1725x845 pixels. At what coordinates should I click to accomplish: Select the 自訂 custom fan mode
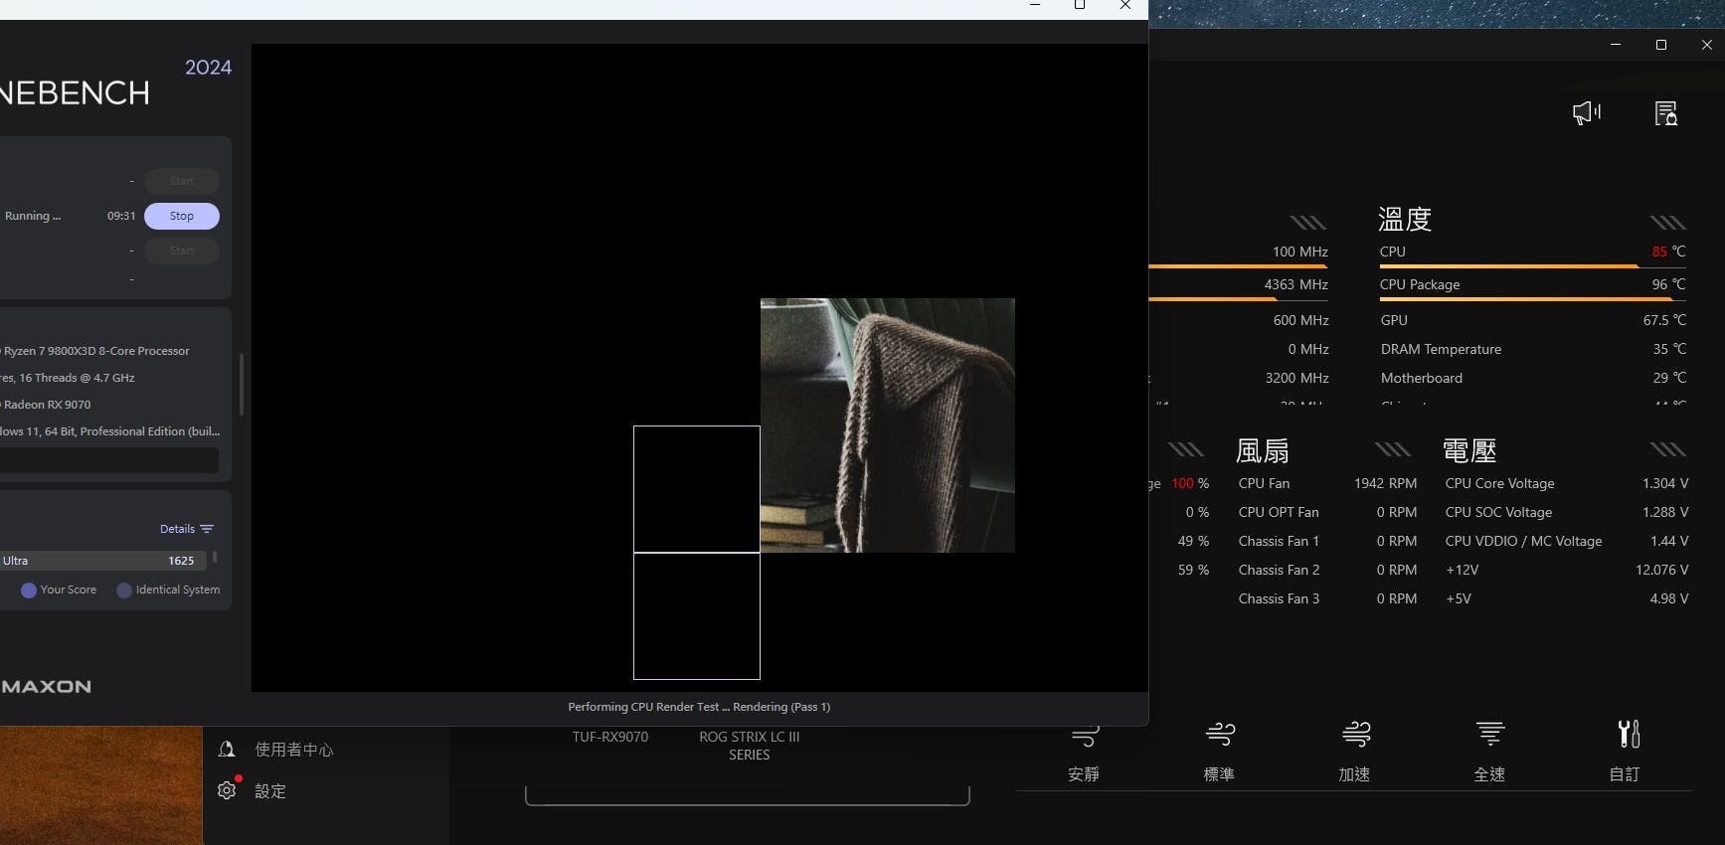(x=1625, y=754)
